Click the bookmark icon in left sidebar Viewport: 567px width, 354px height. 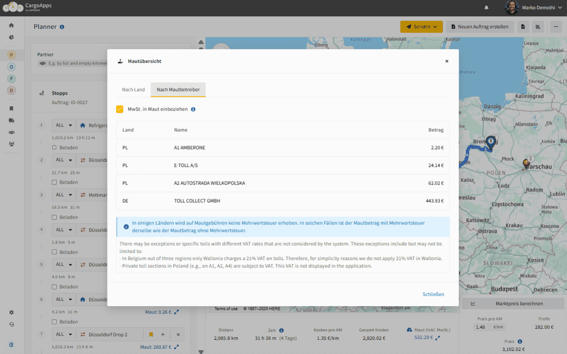pos(12,108)
